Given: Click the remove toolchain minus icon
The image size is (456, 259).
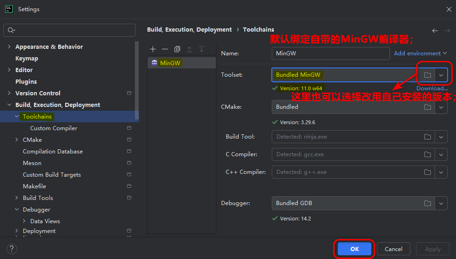Looking at the screenshot, I should pos(165,49).
